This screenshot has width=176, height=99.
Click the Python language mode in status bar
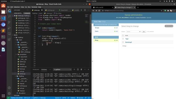(73, 98)
